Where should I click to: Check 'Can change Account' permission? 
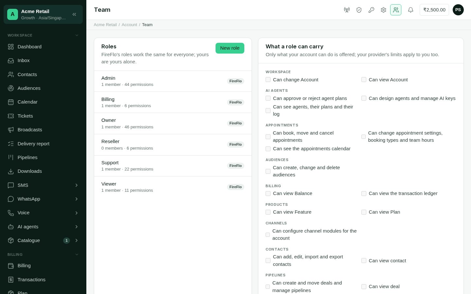[268, 80]
